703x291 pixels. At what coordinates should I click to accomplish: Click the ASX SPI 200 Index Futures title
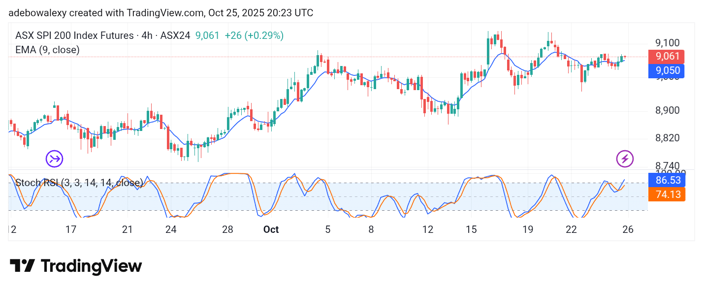point(75,35)
